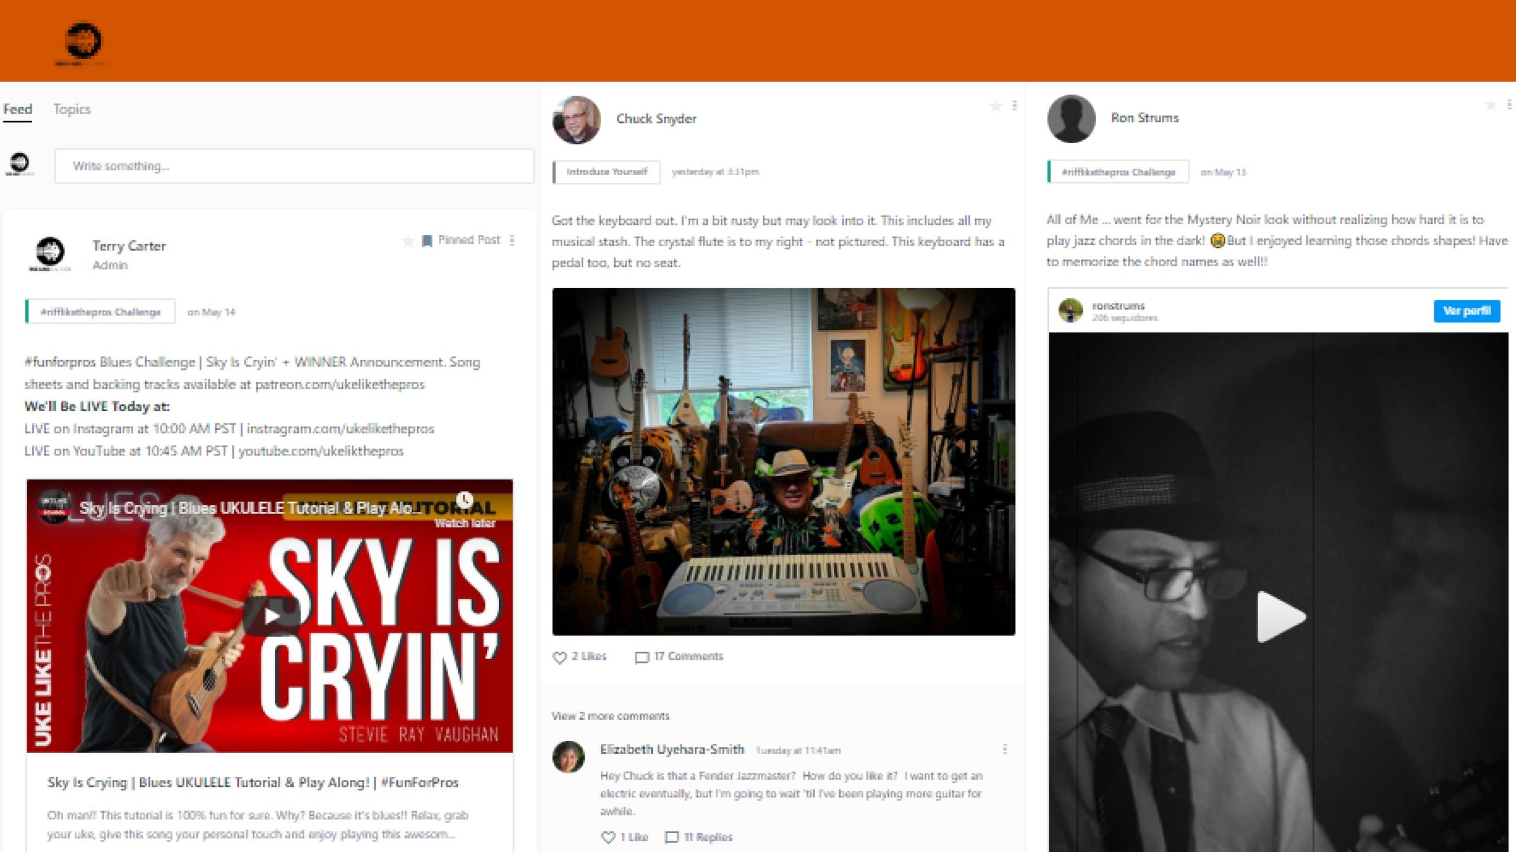
Task: Click Elizabeth Uyehara-Smith's avatar
Action: 568,757
